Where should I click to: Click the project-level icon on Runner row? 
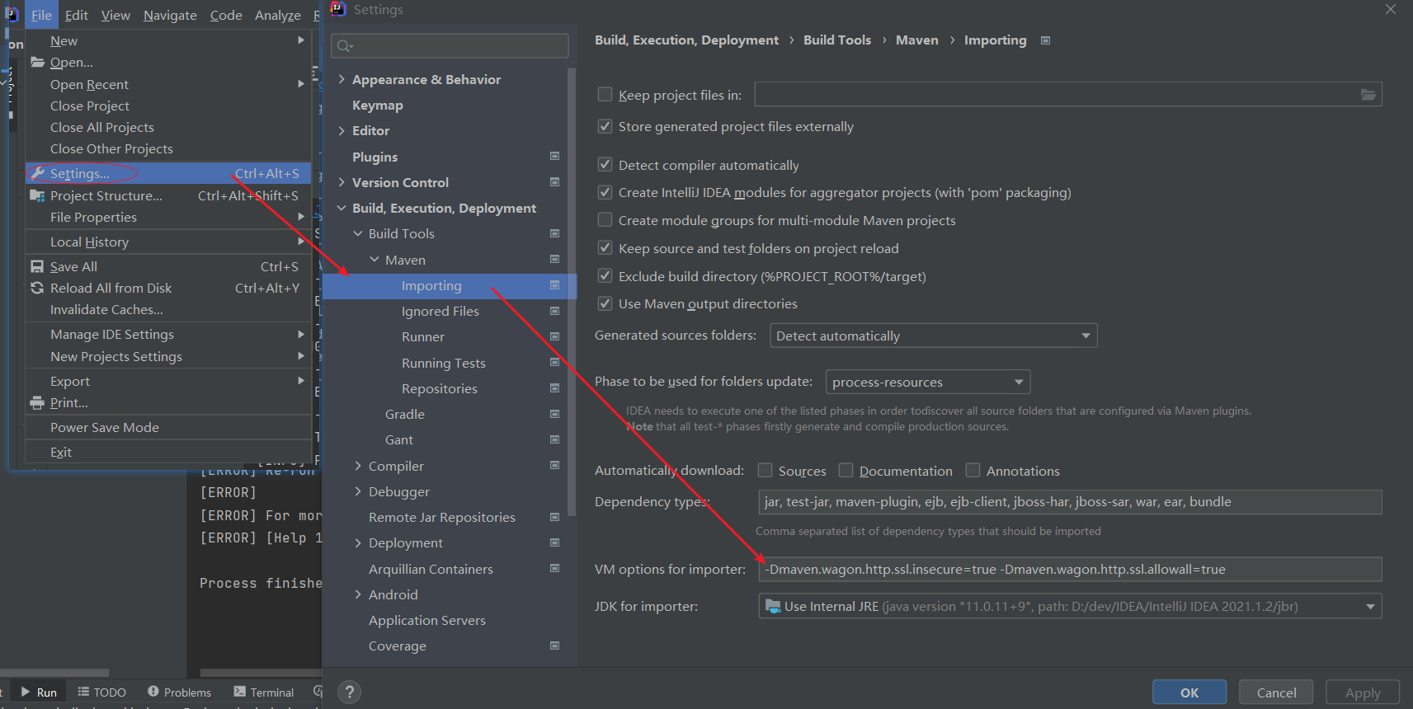pos(554,336)
